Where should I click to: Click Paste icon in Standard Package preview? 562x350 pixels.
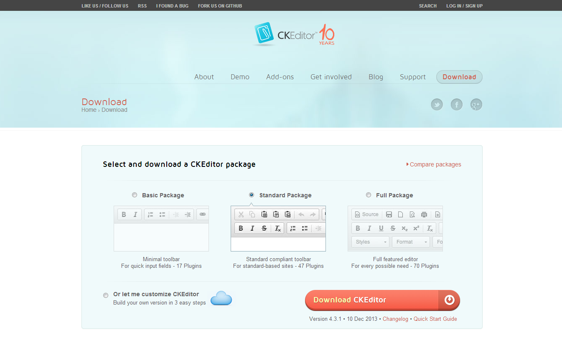264,214
